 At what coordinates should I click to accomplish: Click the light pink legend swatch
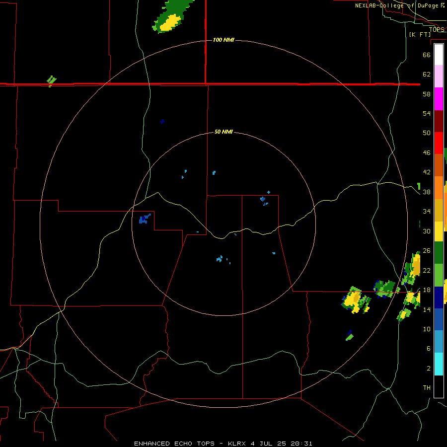[x=439, y=76]
